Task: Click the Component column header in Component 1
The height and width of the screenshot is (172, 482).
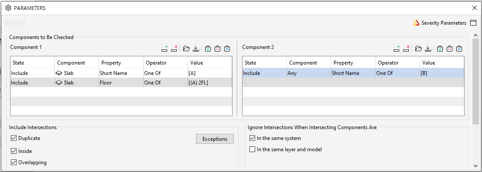Action: click(77, 62)
